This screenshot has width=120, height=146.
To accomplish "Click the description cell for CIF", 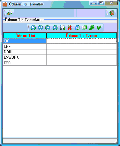I will coord(82,41).
